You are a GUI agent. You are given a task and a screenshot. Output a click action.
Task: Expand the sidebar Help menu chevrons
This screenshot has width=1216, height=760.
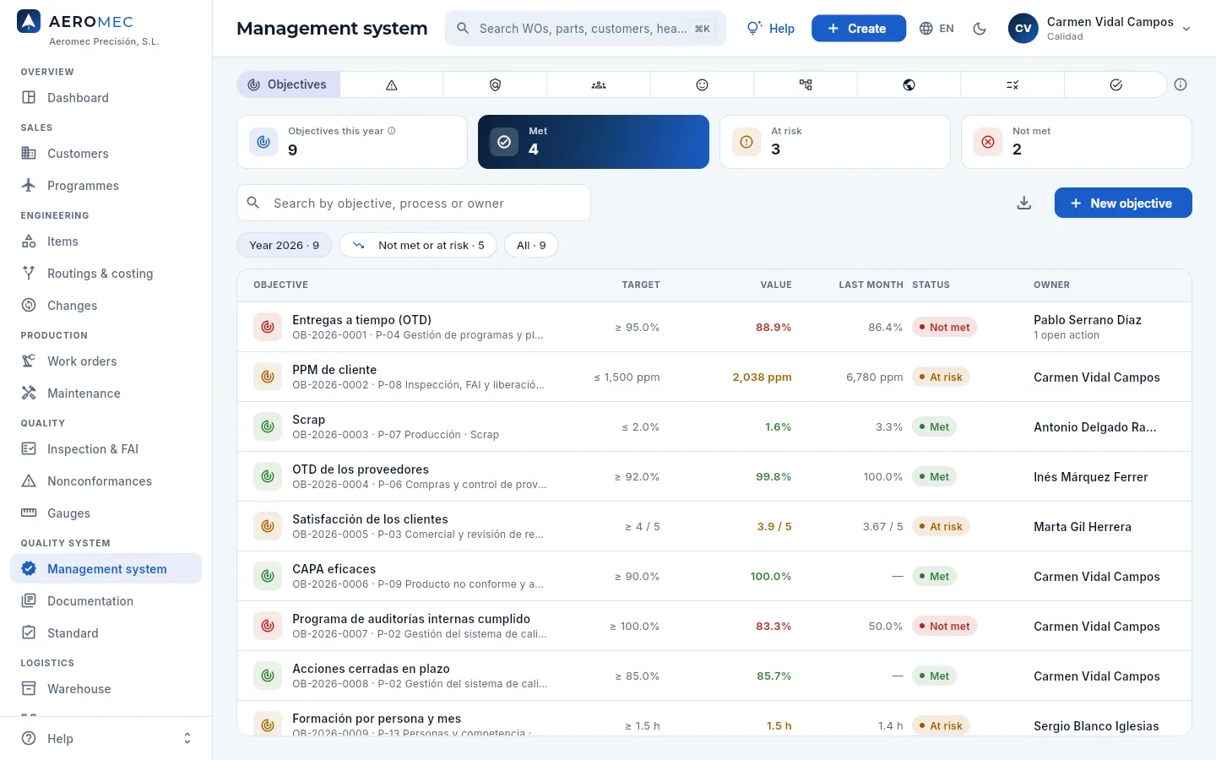point(187,739)
